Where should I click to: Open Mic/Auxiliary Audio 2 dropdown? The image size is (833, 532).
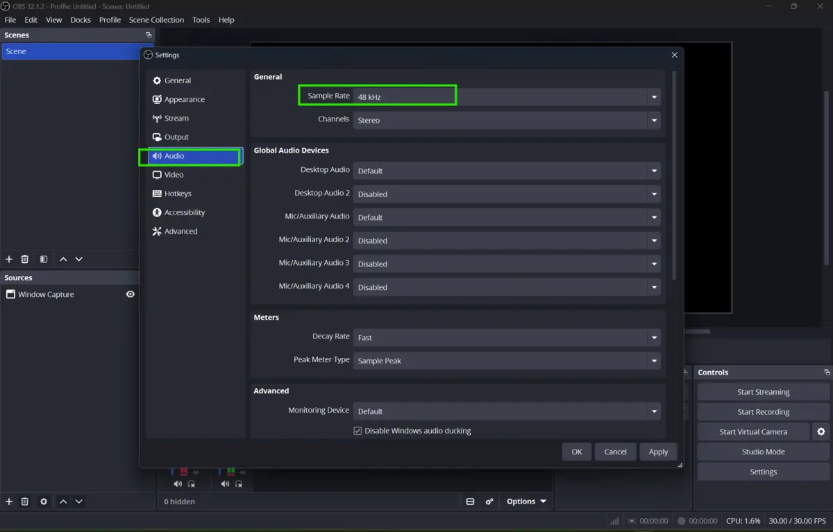click(507, 241)
